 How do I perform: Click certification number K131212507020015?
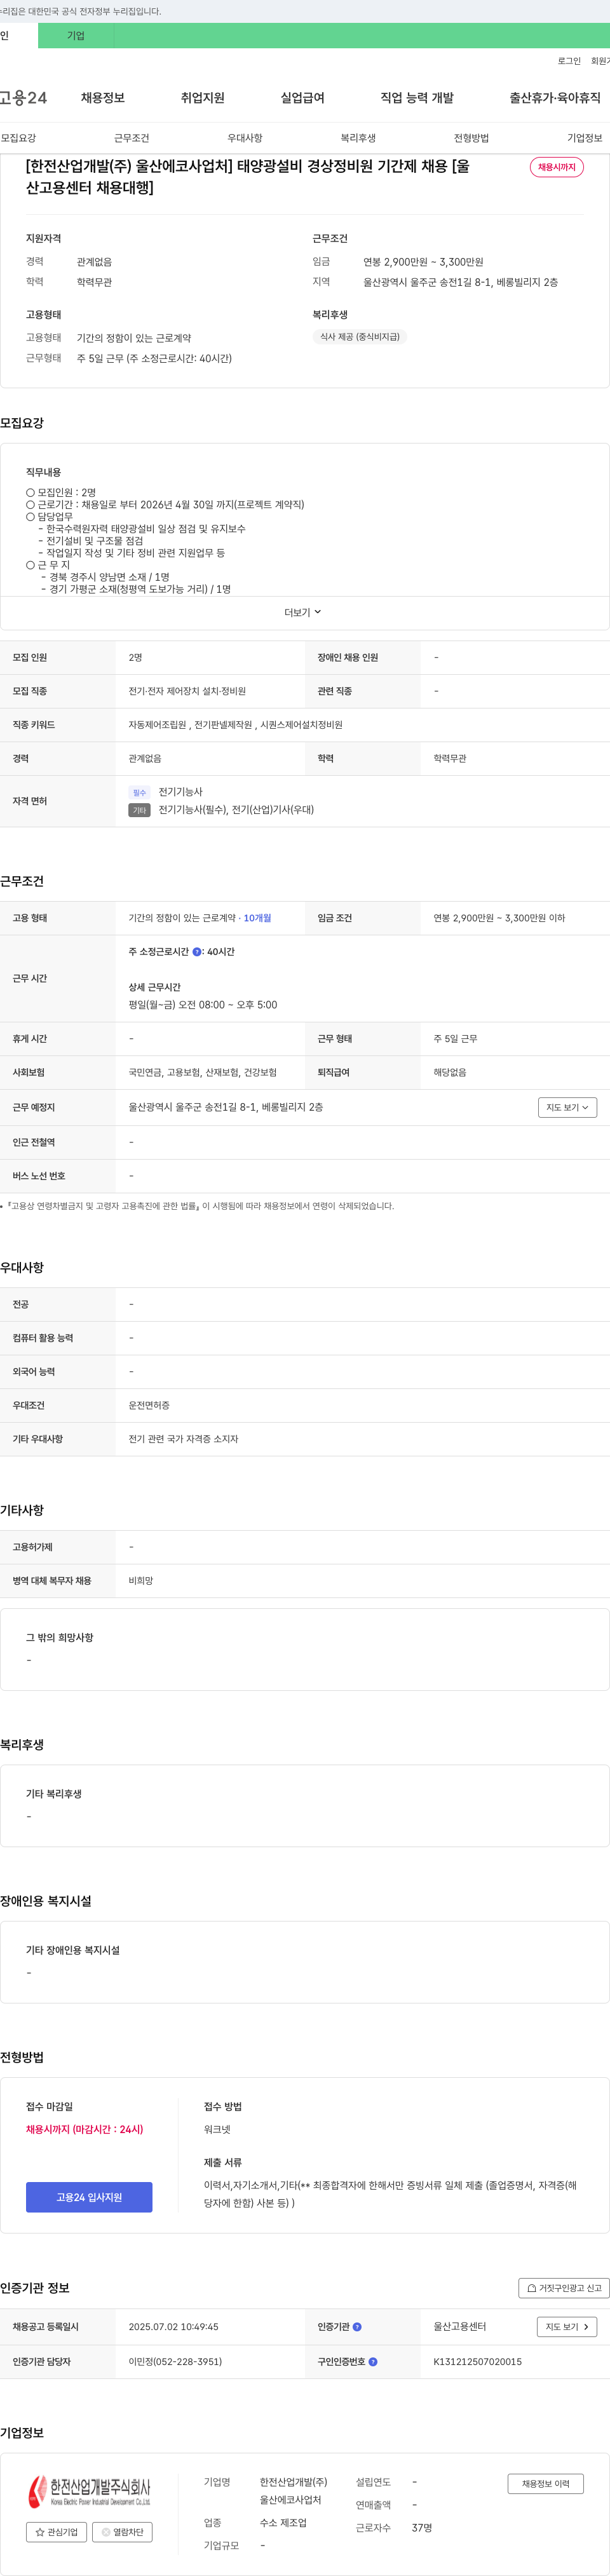tap(477, 2362)
